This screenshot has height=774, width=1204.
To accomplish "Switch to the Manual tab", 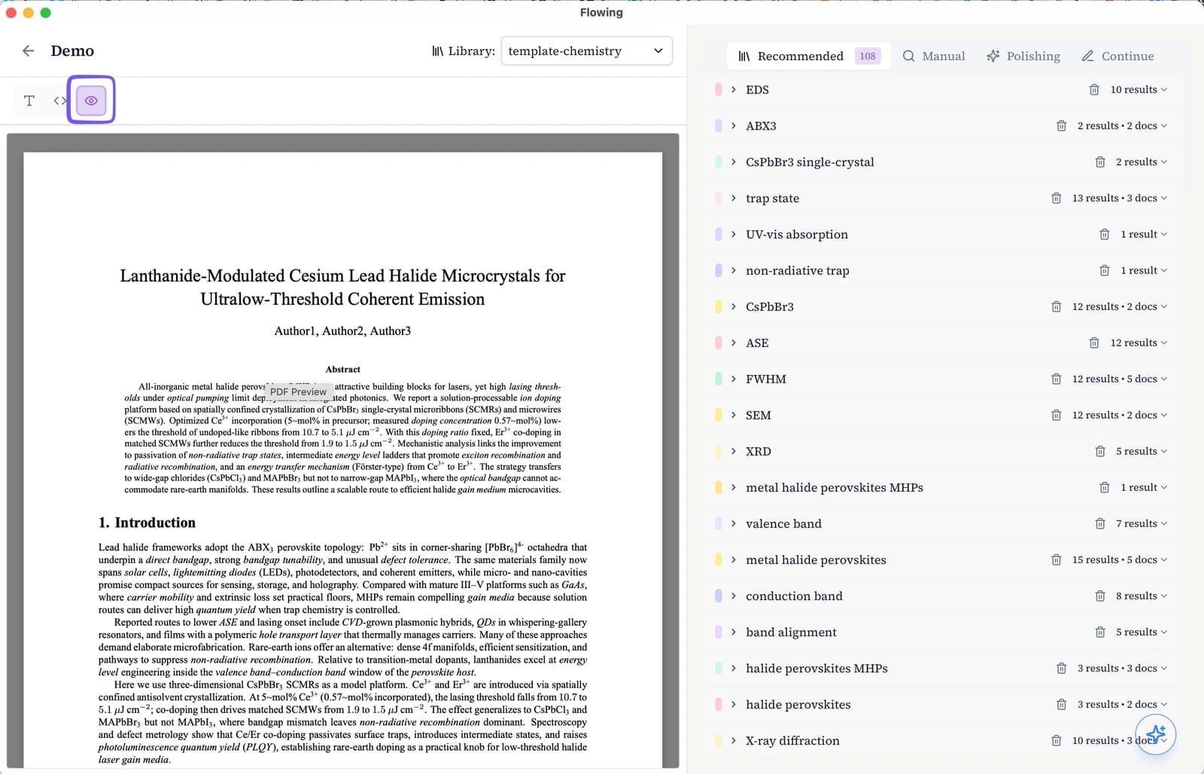I will tap(933, 56).
